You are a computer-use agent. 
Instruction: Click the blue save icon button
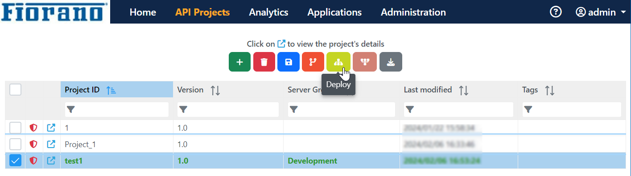289,62
